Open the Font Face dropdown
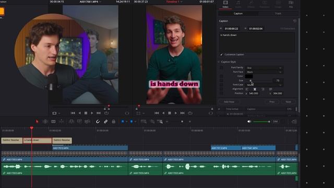 264,72
